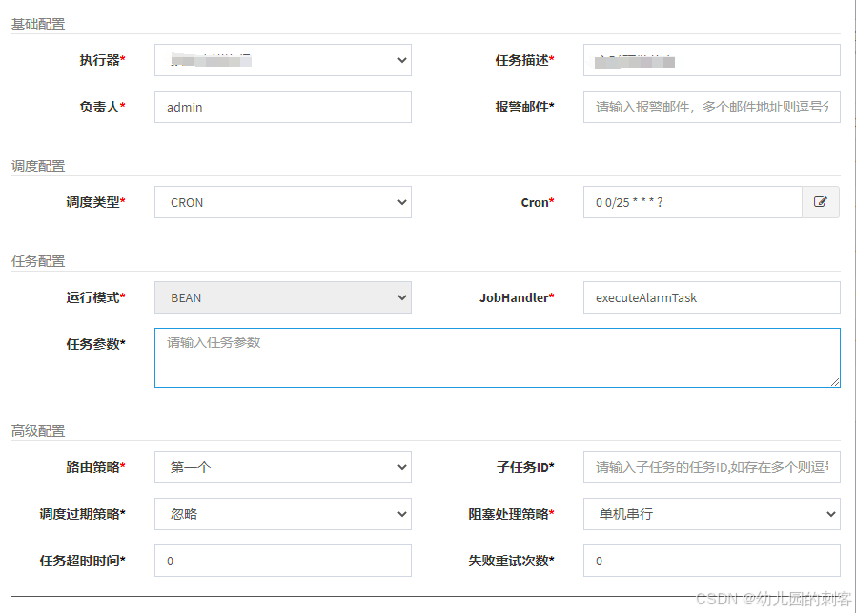The image size is (856, 613).
Task: Click the JobHandler field with executeAlarmTask
Action: [712, 297]
